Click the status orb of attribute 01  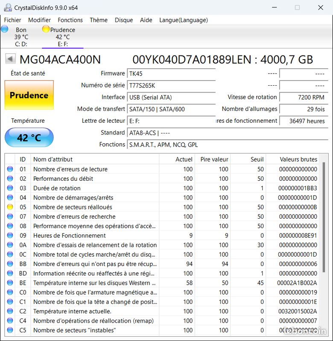(x=10, y=169)
